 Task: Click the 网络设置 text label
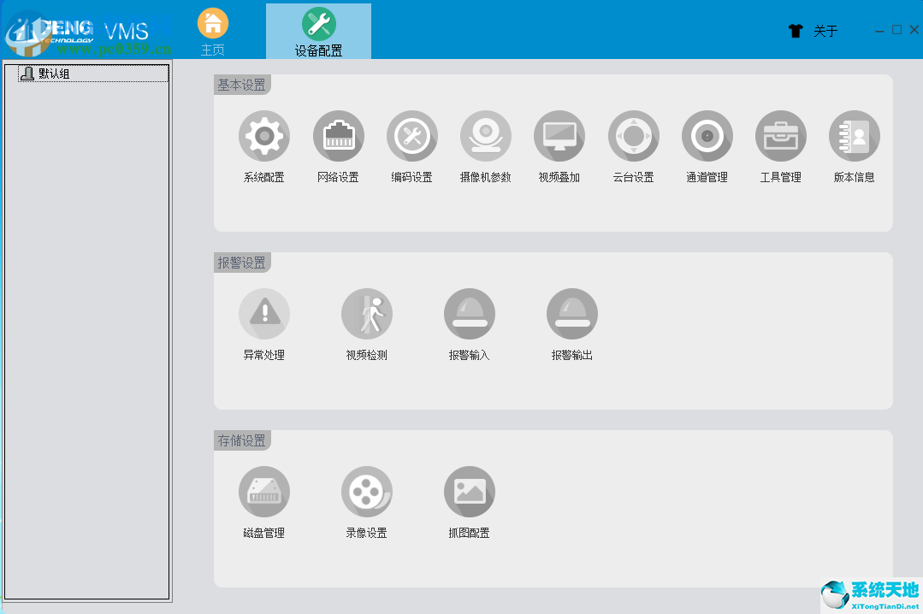(x=339, y=177)
